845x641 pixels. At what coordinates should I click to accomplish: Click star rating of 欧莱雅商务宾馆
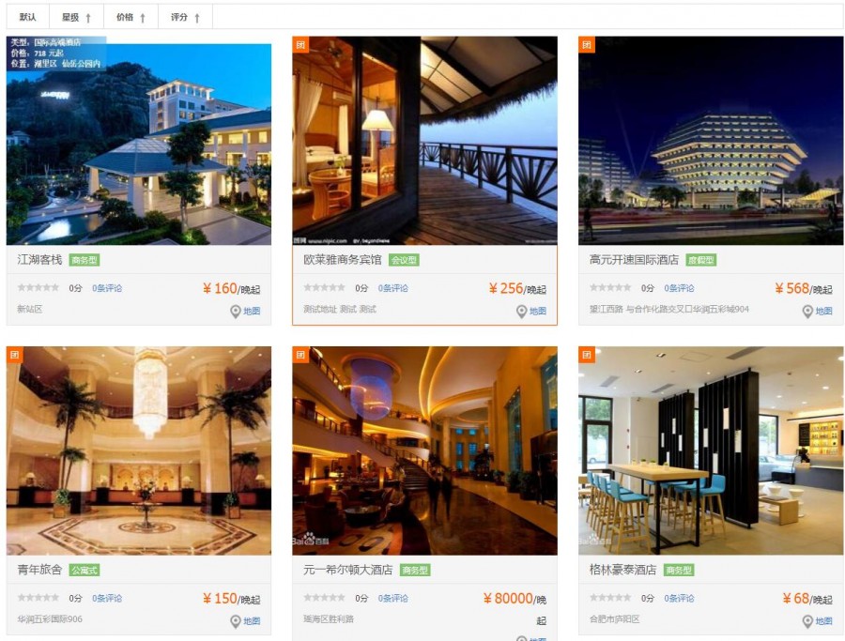(324, 287)
